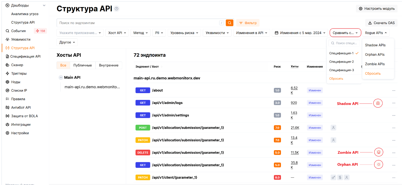The image size is (402, 185).
Task: Click the user PII icon in the POST submission row
Action: pos(333,128)
